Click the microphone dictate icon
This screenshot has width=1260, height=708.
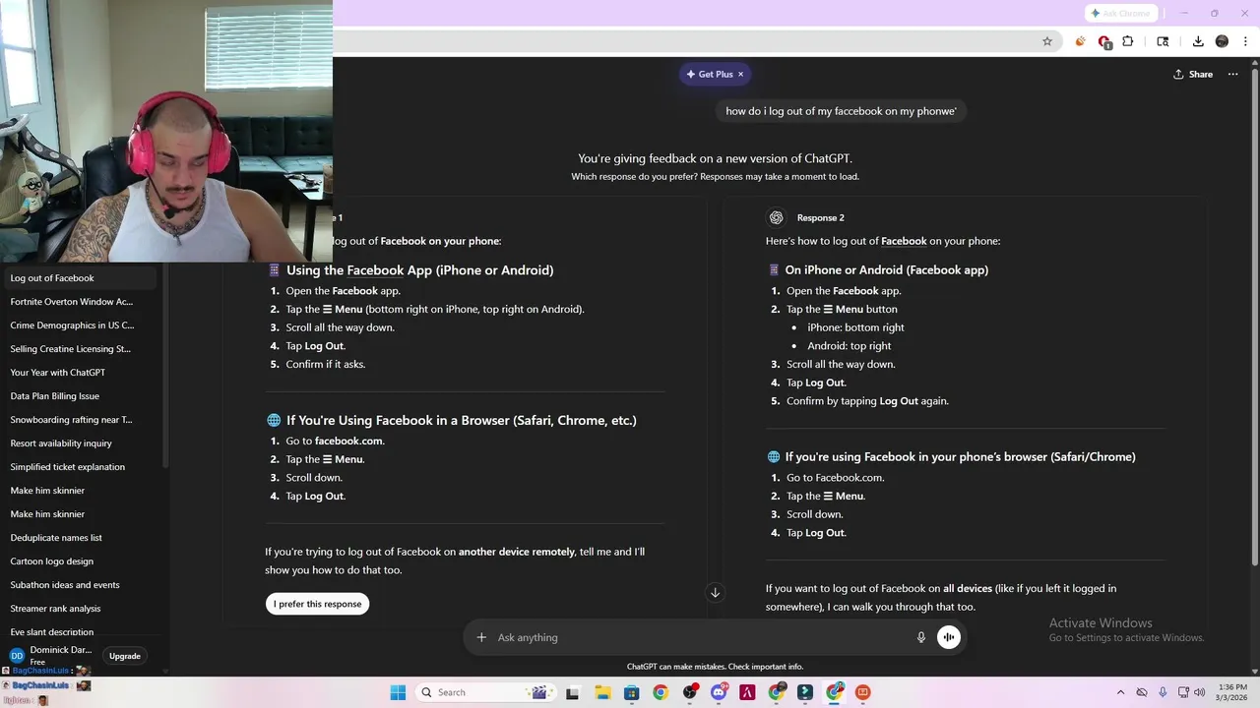pos(921,637)
